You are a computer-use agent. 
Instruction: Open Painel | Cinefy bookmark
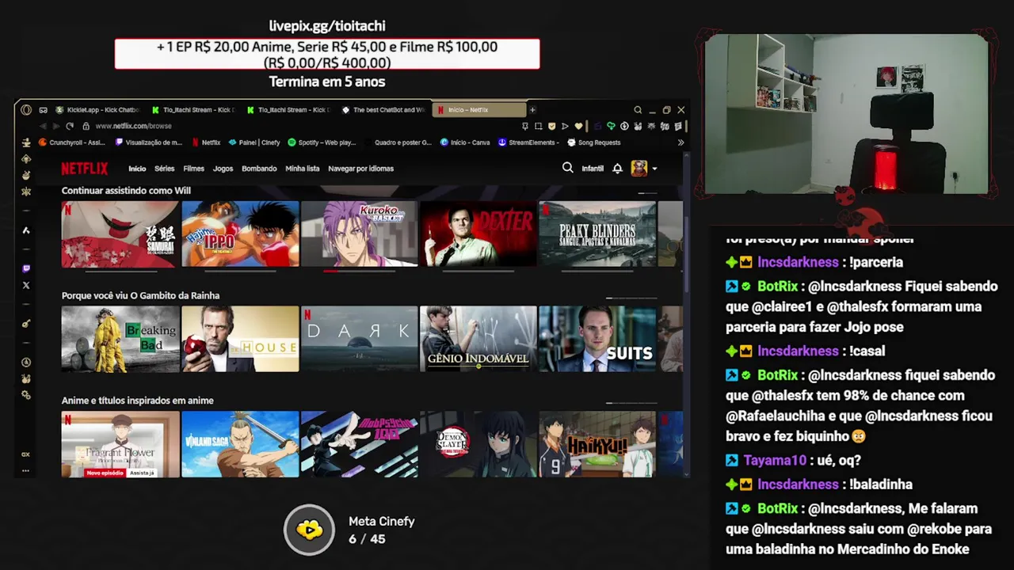click(254, 142)
